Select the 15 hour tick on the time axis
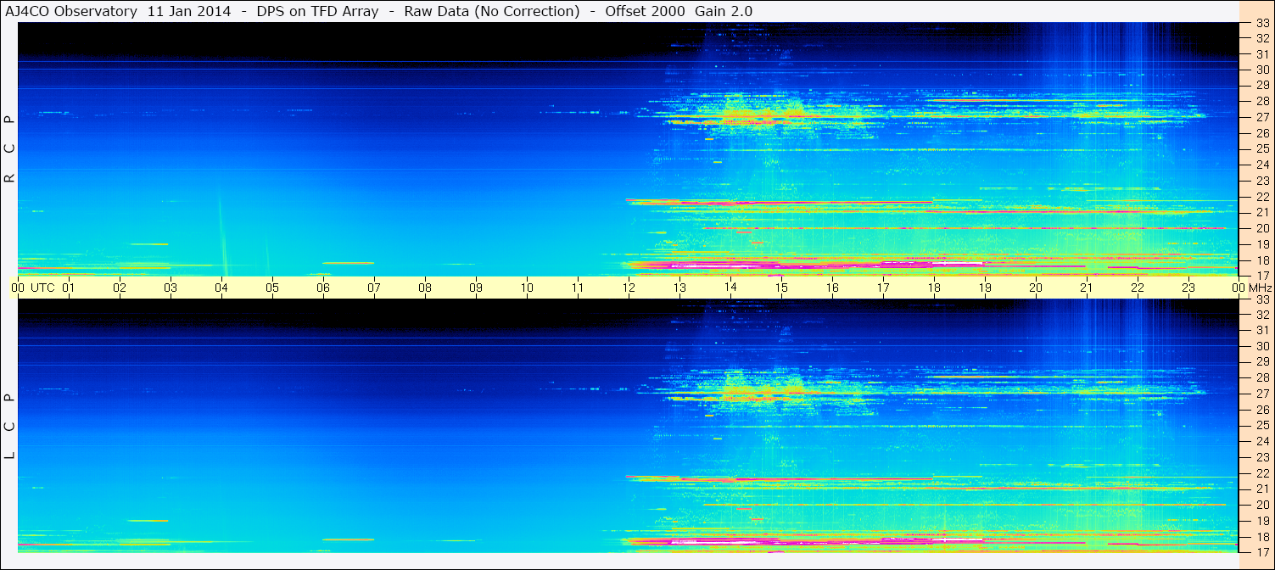 click(781, 288)
